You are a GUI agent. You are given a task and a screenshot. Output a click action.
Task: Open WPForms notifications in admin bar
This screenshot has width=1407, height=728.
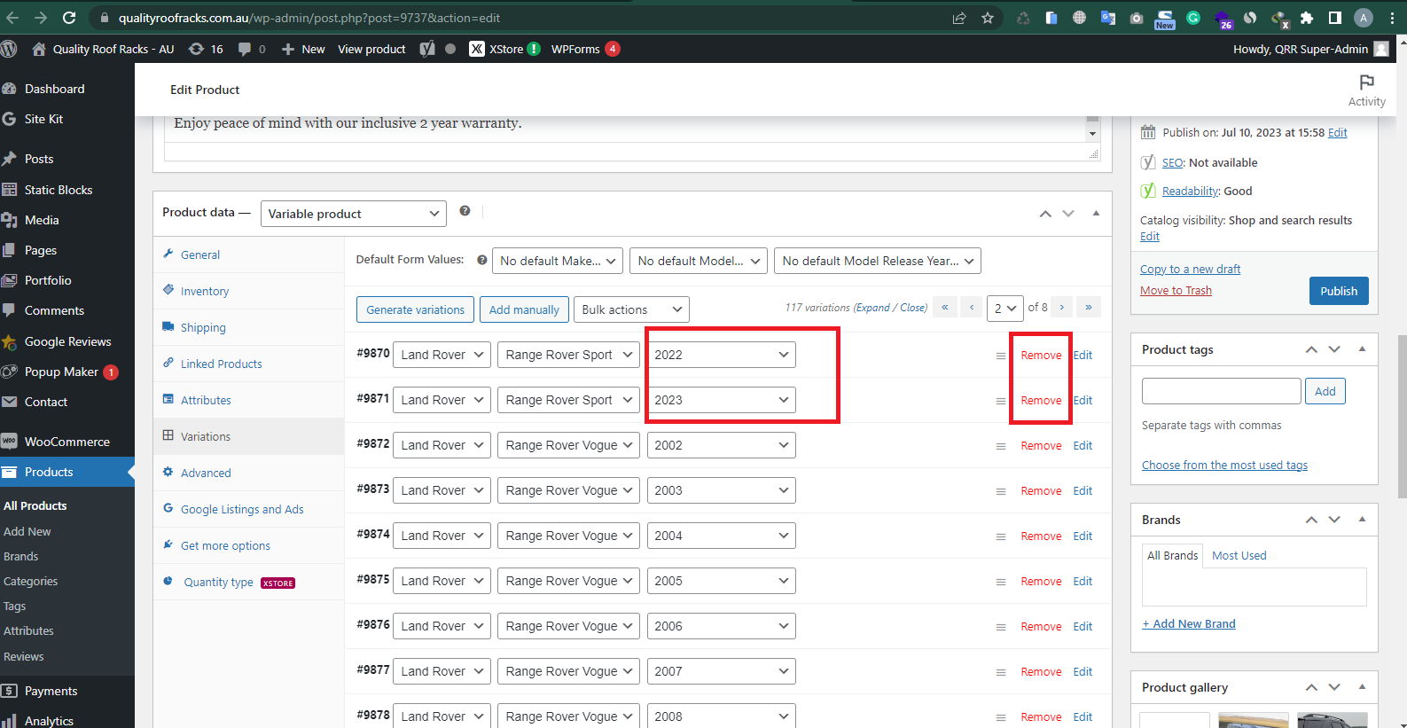pyautogui.click(x=585, y=49)
